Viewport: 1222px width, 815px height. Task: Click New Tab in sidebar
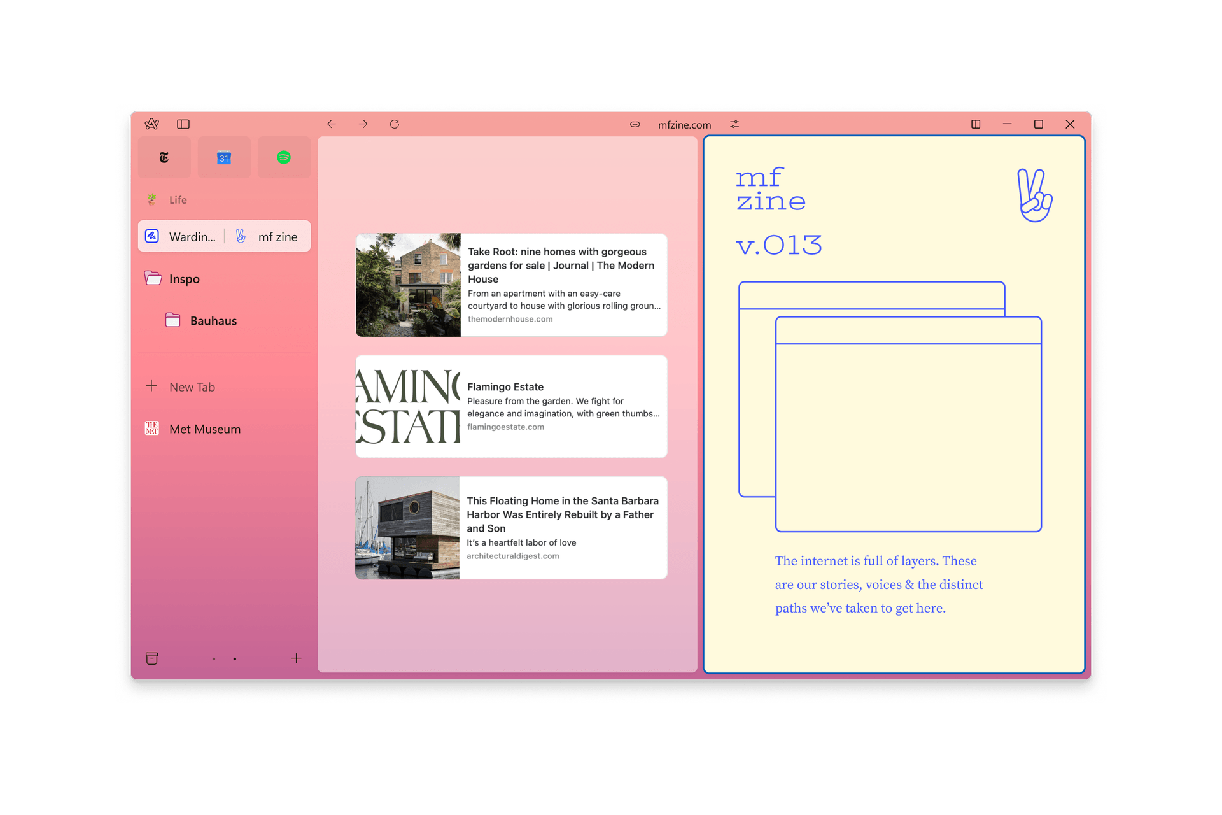[192, 387]
